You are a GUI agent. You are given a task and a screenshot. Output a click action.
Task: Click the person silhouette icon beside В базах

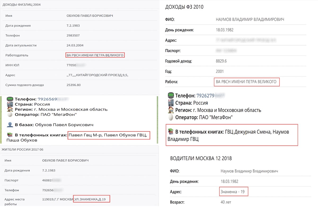click(x=10, y=124)
